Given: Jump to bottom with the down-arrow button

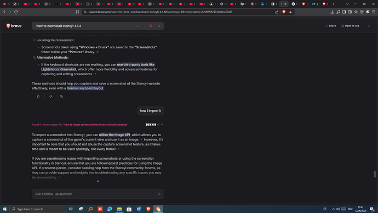Looking at the screenshot, I should coord(98,181).
